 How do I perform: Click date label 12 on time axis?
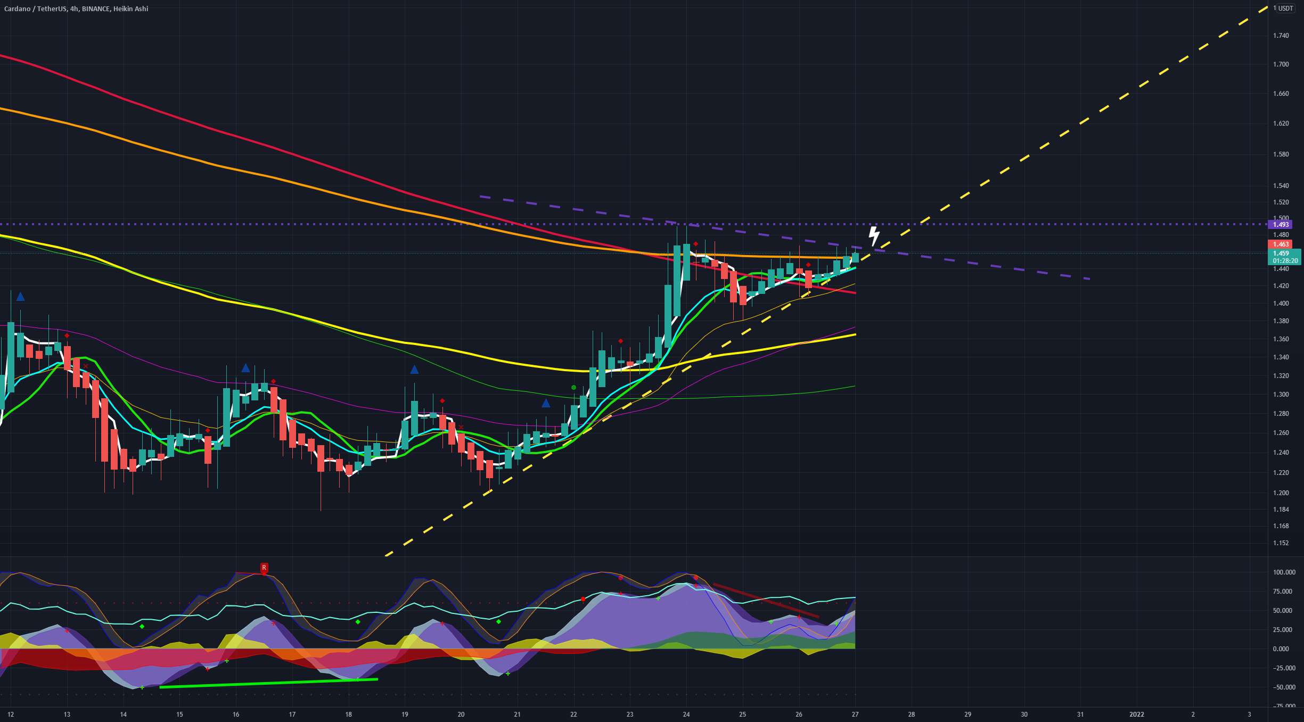click(10, 715)
